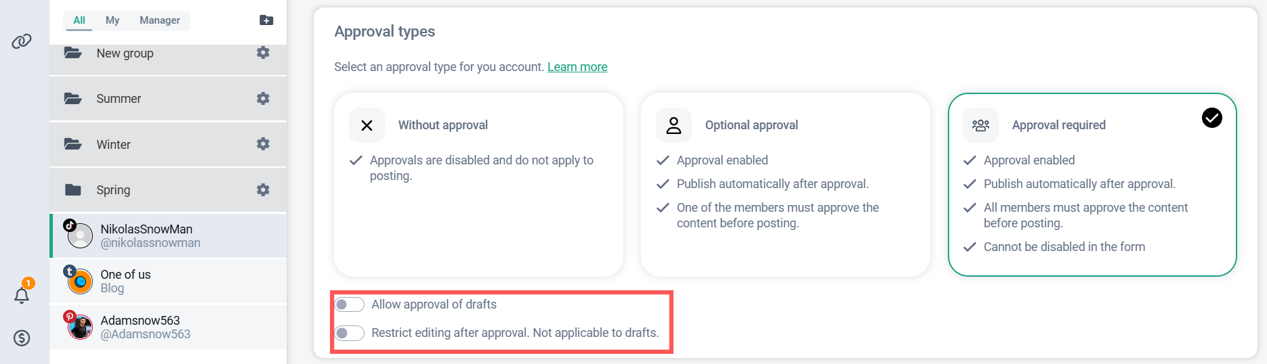
Task: Expand the Spring folder group
Action: tap(113, 190)
